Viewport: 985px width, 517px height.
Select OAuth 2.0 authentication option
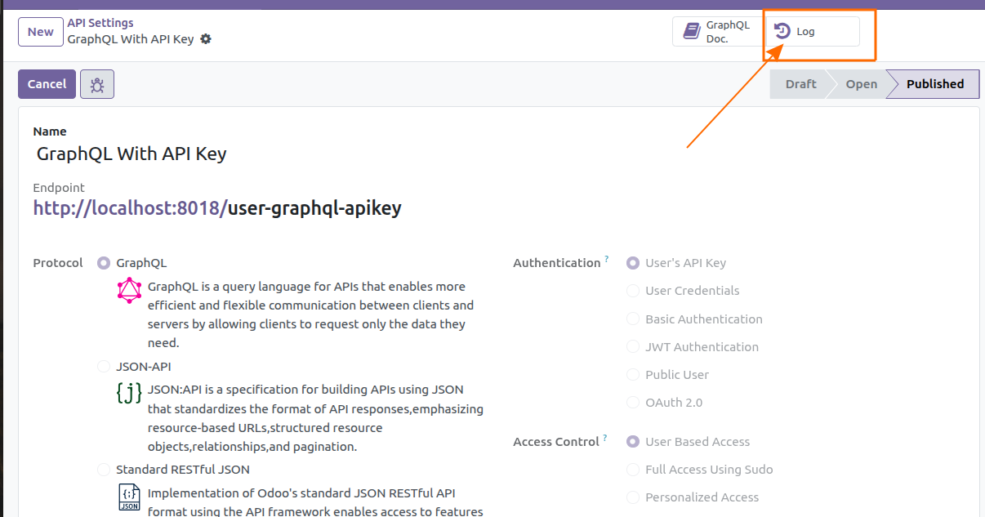(633, 403)
